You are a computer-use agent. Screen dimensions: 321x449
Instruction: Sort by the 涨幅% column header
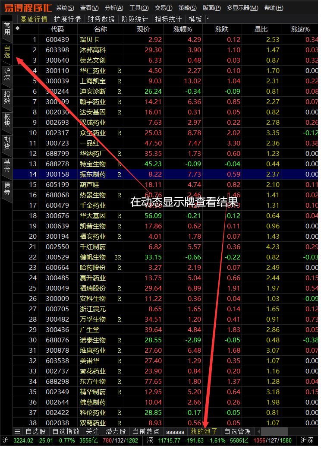(183, 29)
